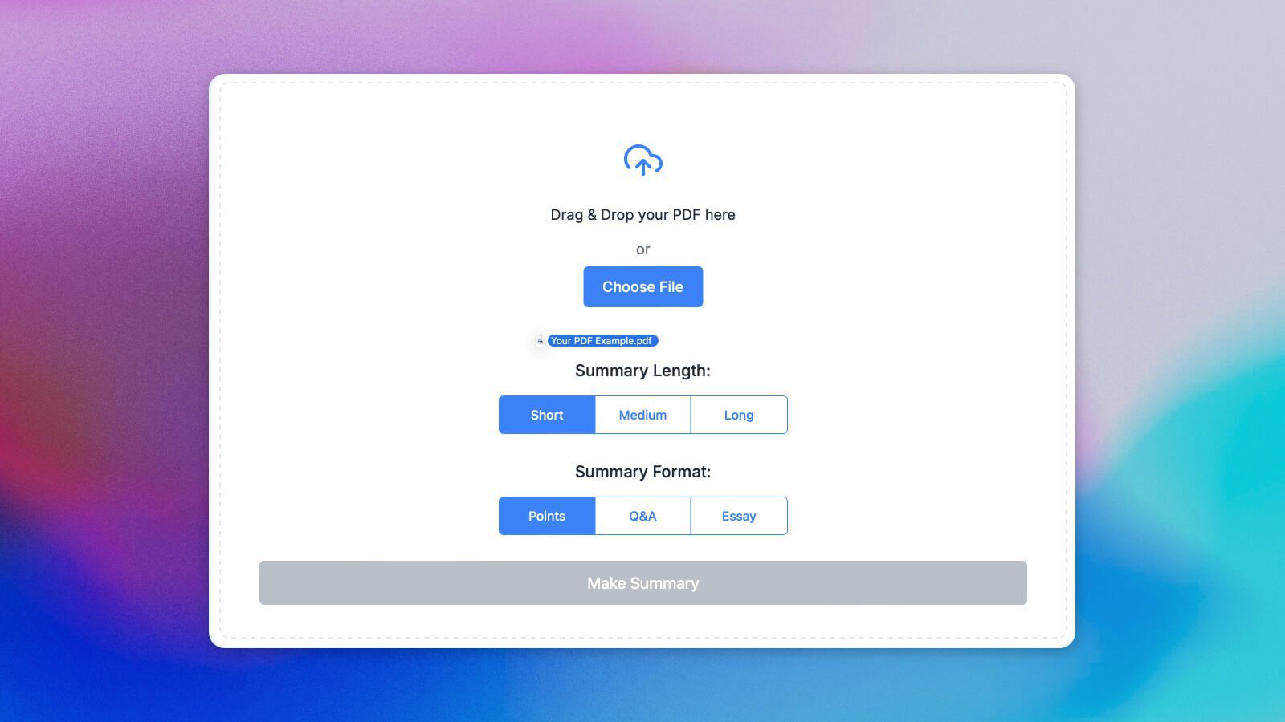Click the "or" separator text

(642, 249)
